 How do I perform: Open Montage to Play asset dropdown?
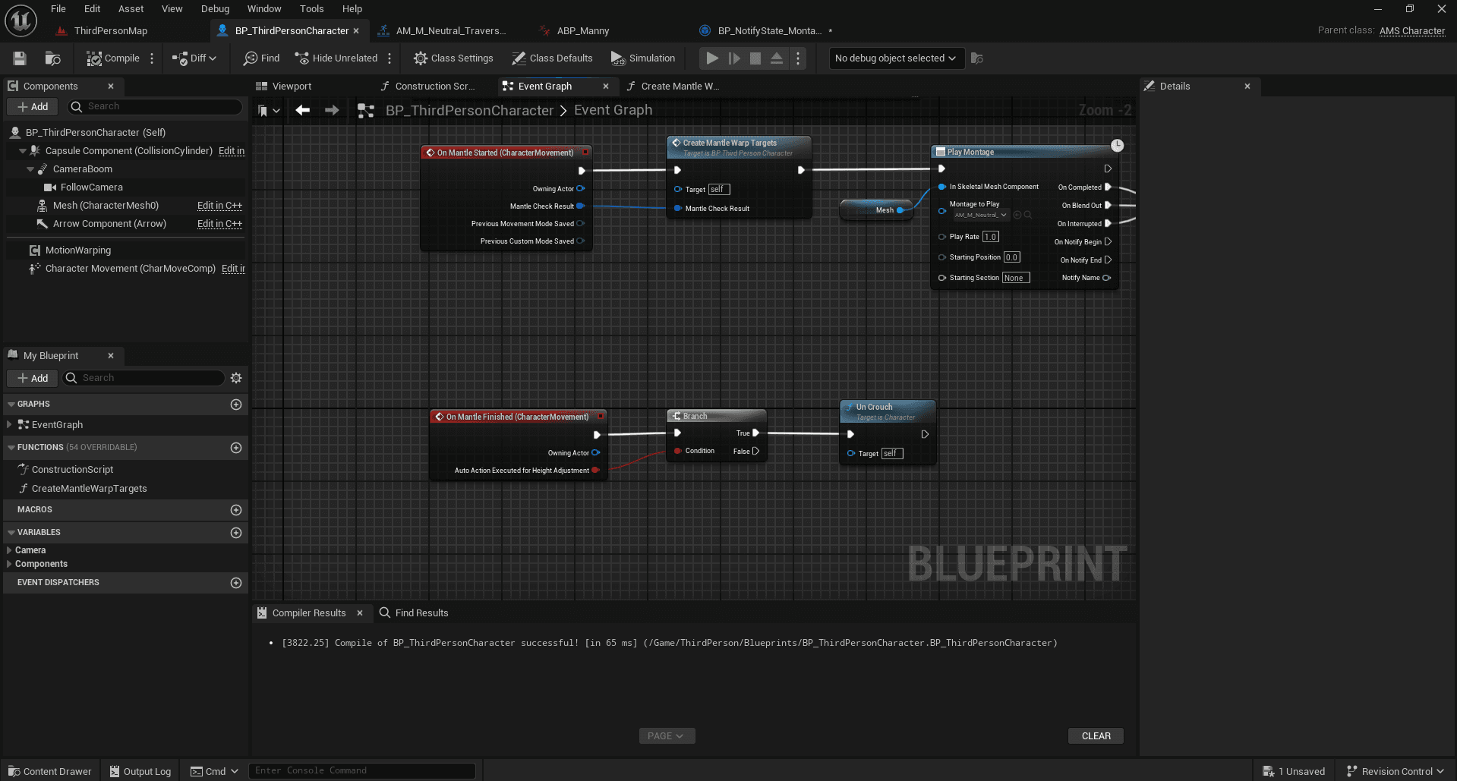(980, 215)
